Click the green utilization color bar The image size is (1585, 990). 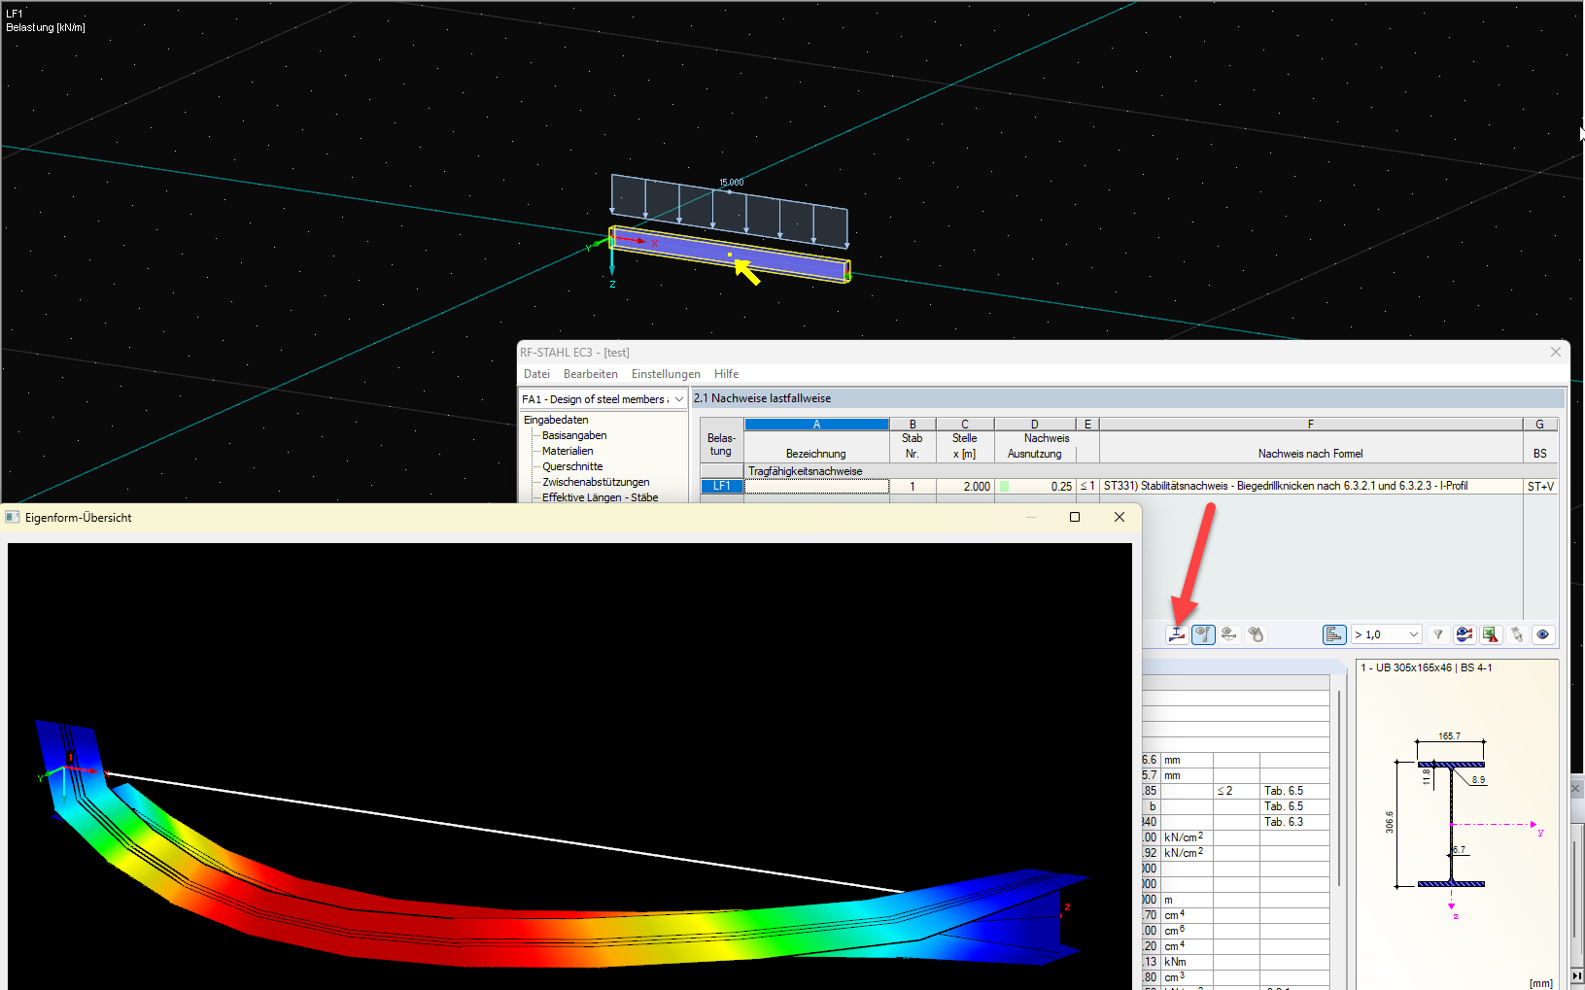click(1005, 486)
